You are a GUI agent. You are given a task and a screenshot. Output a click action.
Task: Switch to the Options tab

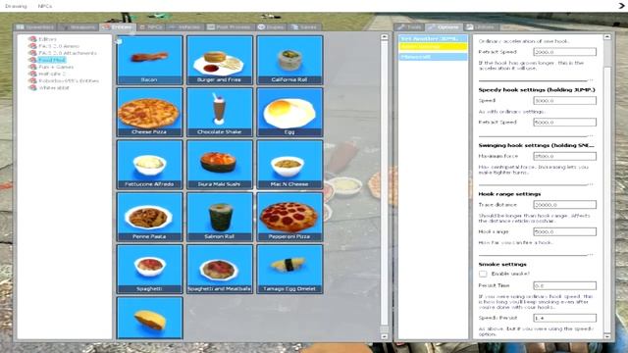(x=444, y=26)
